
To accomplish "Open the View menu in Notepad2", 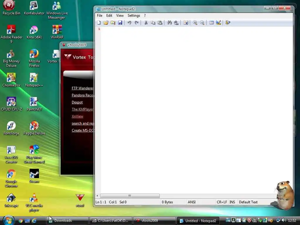I will (120, 16).
